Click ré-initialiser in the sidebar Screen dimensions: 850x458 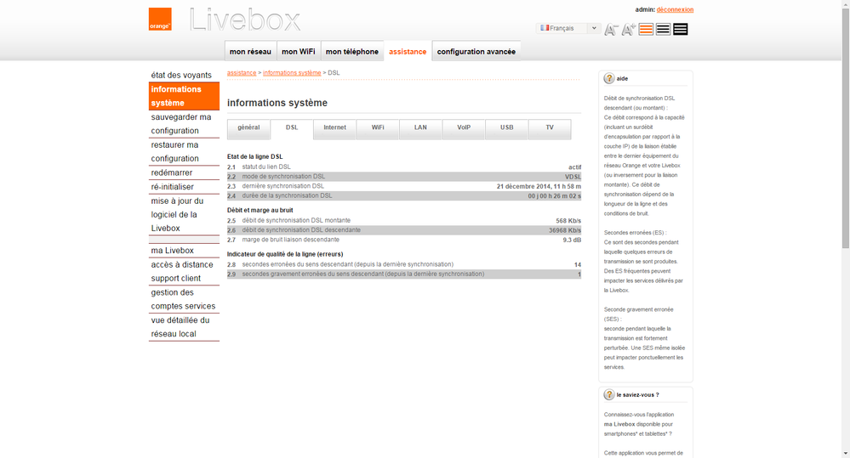click(x=184, y=187)
